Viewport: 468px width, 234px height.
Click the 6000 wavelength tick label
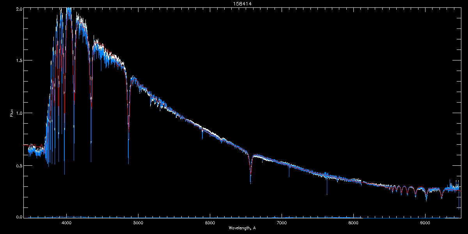coord(210,223)
